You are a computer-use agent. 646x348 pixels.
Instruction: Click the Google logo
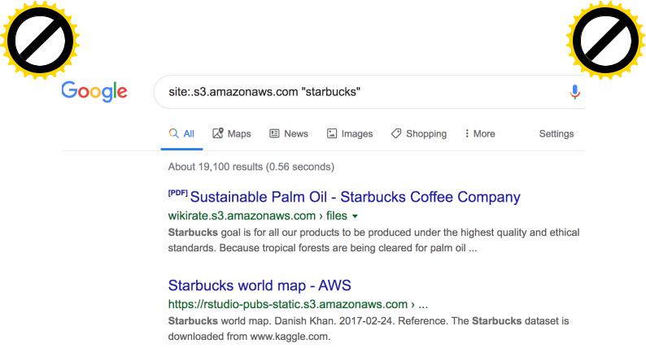[94, 91]
